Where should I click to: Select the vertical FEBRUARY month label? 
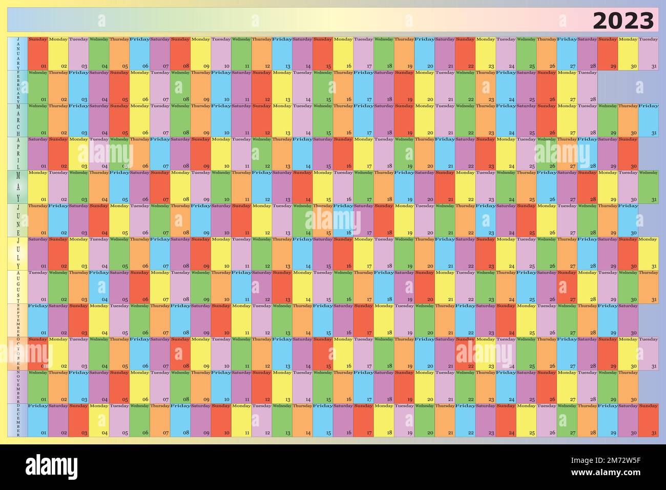18,87
